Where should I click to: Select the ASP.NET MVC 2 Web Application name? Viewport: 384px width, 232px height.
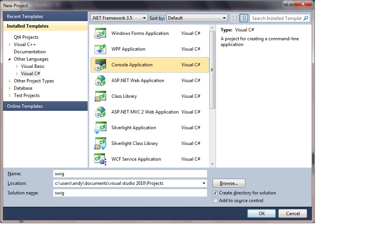pos(145,112)
